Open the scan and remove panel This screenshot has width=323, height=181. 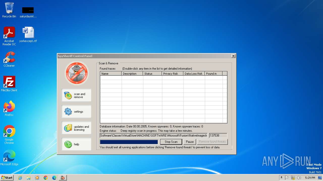tap(76, 95)
